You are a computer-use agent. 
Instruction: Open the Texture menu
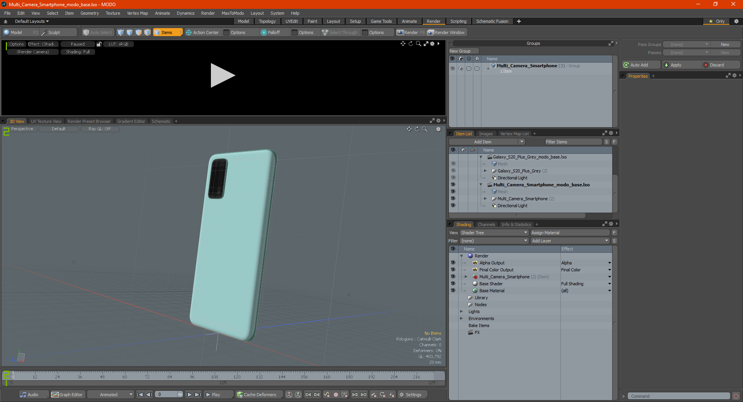tap(113, 13)
